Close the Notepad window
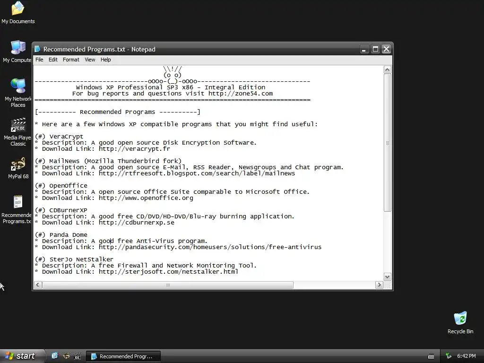 [x=387, y=49]
